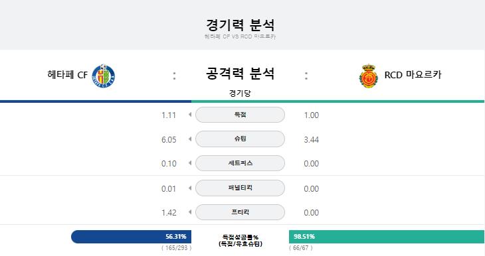Open the 경기당 tab label
Viewport: 485px width, 256px height.
(x=240, y=93)
